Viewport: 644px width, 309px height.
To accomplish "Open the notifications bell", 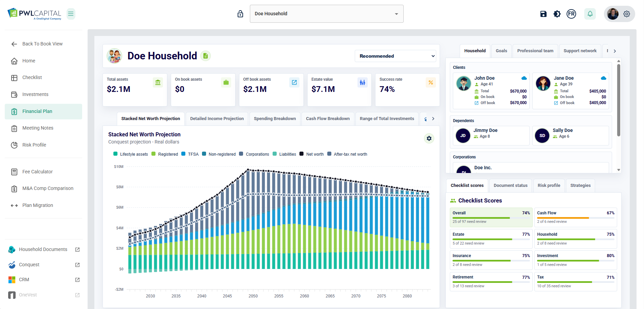I will point(590,14).
